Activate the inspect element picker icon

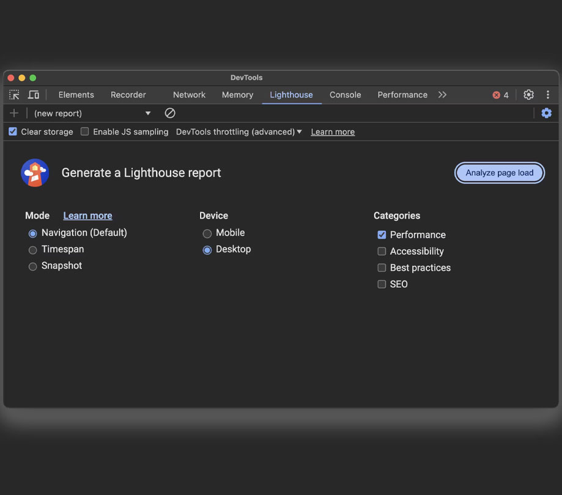14,95
